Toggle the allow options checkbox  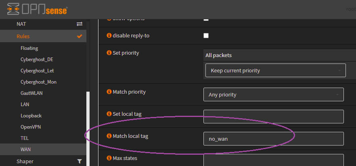click(206, 18)
